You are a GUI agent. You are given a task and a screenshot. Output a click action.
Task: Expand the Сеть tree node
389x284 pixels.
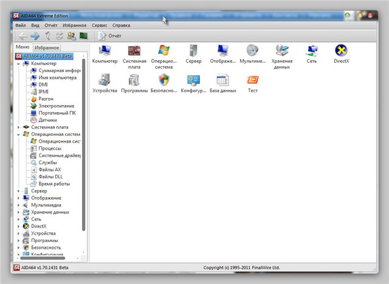18,220
